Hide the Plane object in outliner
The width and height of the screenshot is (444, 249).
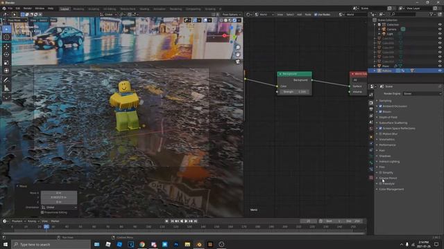[440, 66]
